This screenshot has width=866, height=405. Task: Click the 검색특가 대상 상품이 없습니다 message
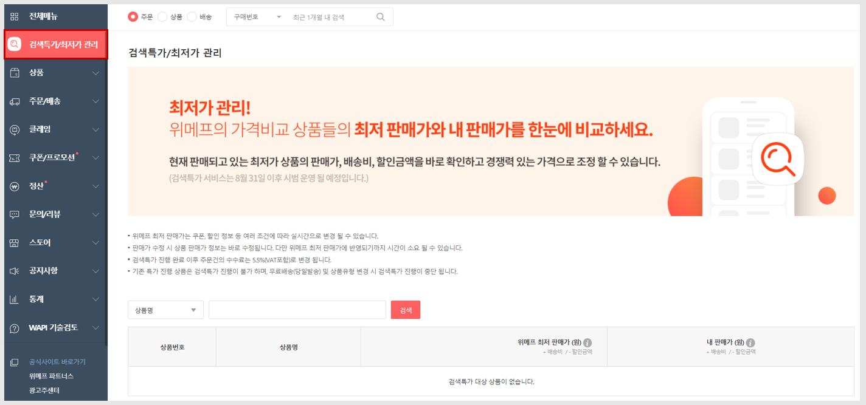click(491, 382)
